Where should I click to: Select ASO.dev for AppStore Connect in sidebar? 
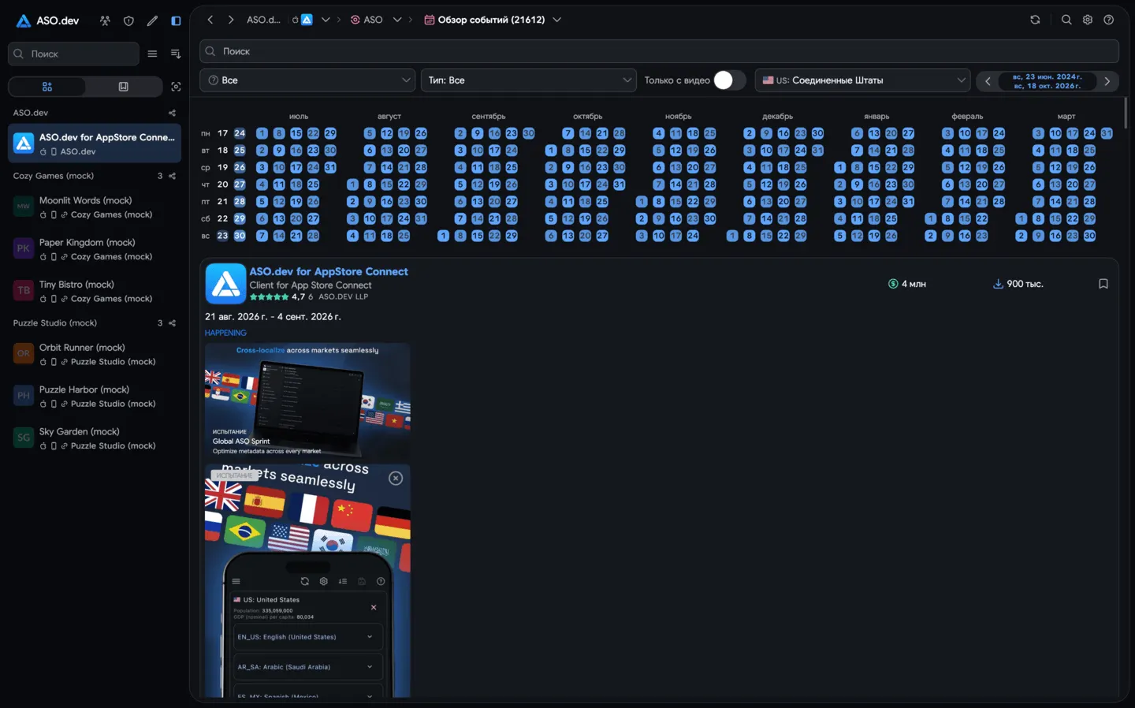tap(95, 143)
